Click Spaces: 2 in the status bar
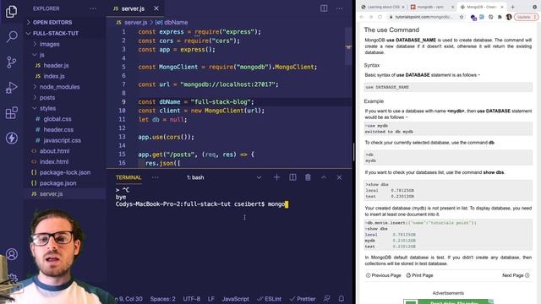 (162, 299)
